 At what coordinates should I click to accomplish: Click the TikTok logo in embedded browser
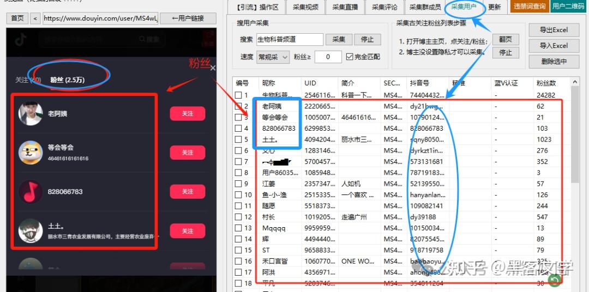21,39
